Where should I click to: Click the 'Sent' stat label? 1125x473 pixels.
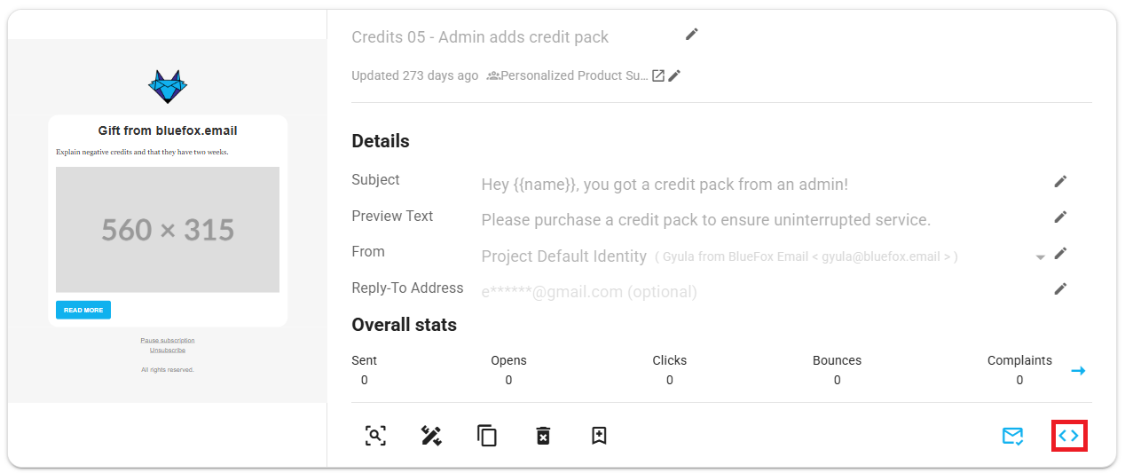[x=364, y=360]
